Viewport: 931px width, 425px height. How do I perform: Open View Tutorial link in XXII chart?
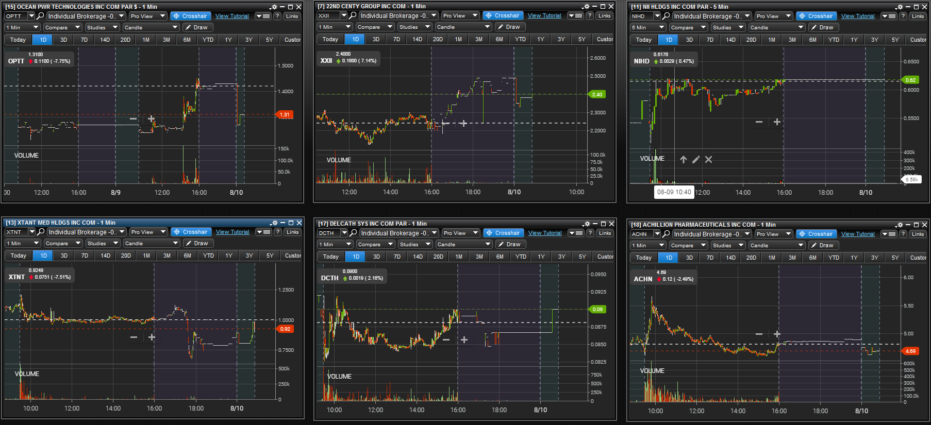click(544, 15)
